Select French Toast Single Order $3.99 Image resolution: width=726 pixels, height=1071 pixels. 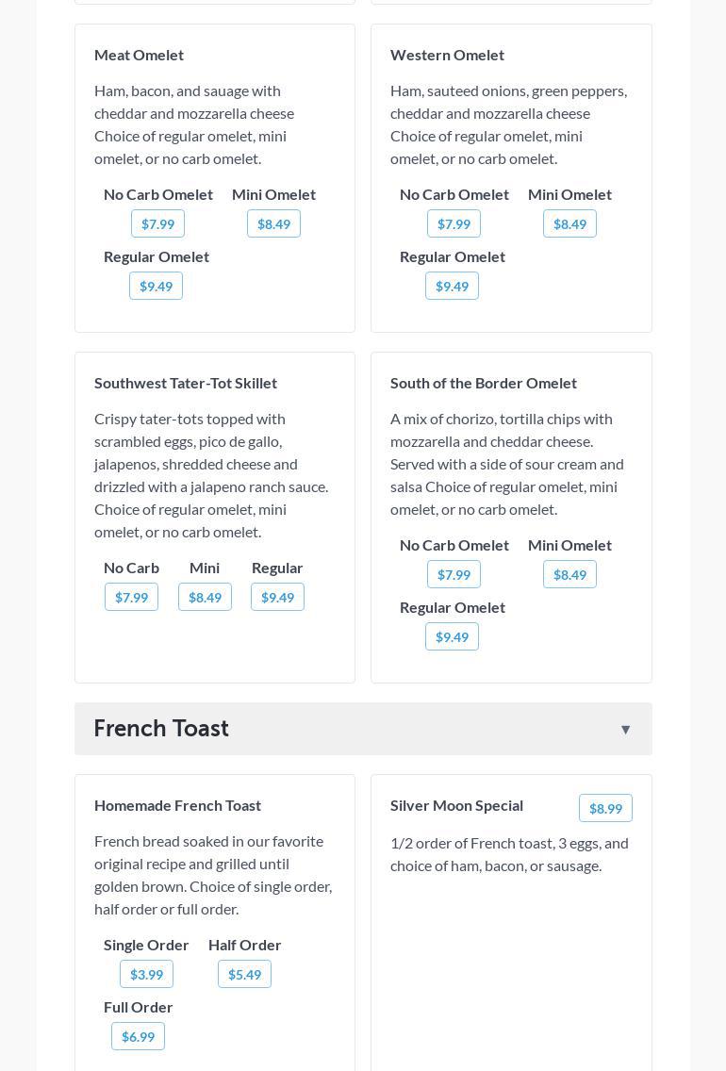(x=146, y=974)
